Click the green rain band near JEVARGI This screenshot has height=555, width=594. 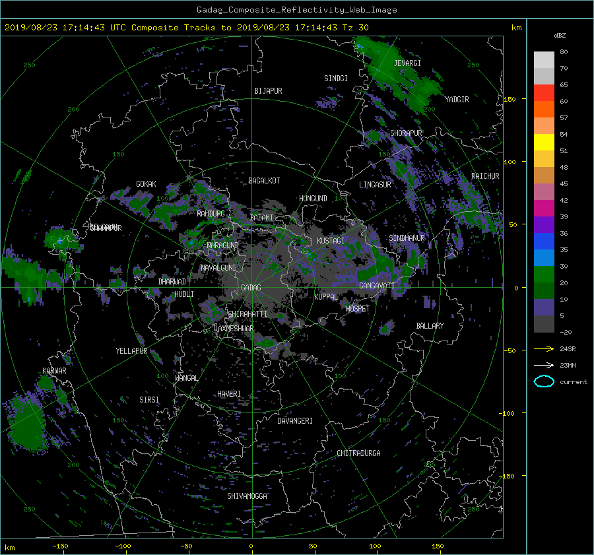[398, 74]
